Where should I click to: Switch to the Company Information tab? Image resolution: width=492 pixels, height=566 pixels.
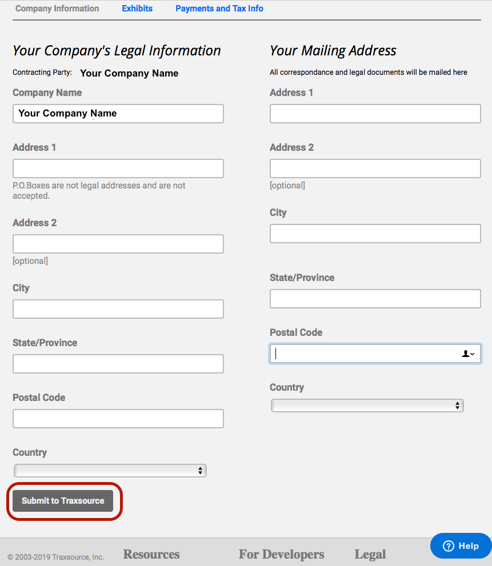pyautogui.click(x=57, y=9)
